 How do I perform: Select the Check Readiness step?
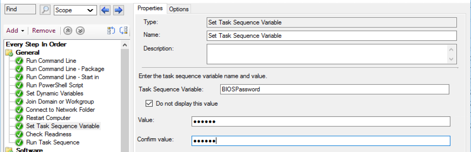tap(49, 134)
